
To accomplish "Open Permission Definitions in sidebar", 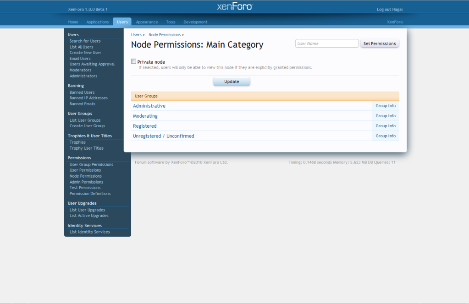I will tap(90, 194).
